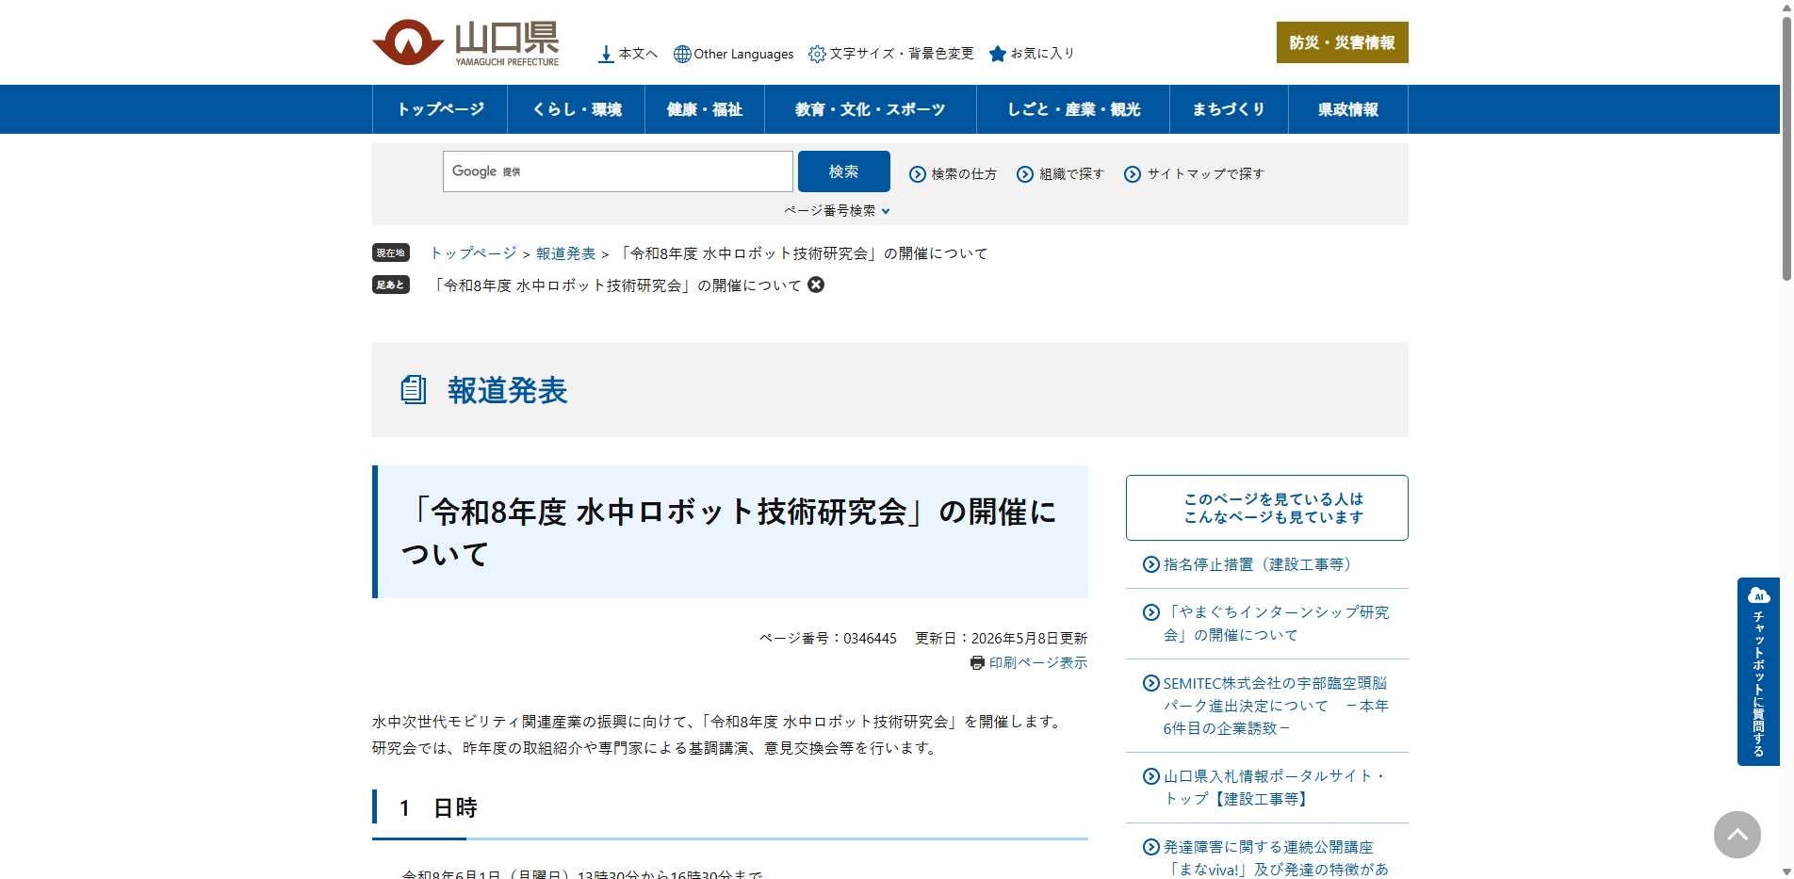Open 防災・災害情報 disaster information button
Image resolution: width=1794 pixels, height=879 pixels.
(x=1342, y=42)
